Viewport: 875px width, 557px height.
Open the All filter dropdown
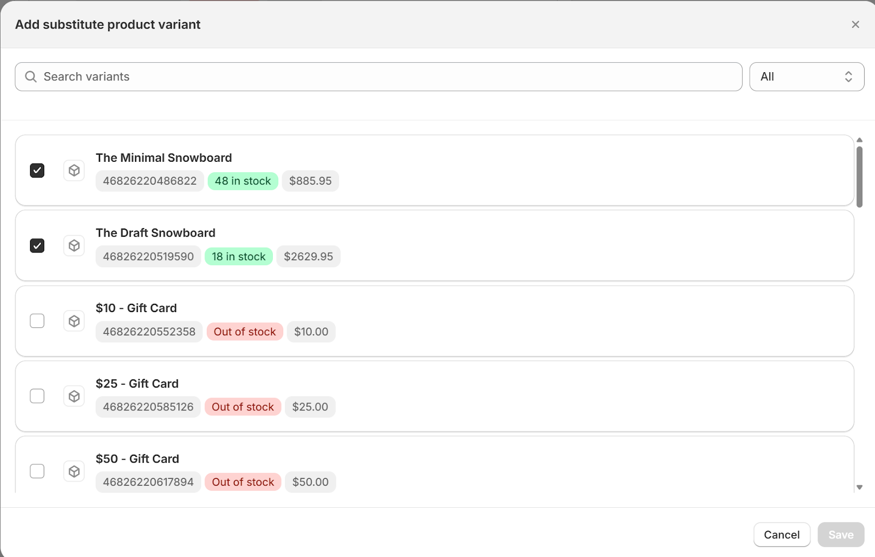(806, 77)
